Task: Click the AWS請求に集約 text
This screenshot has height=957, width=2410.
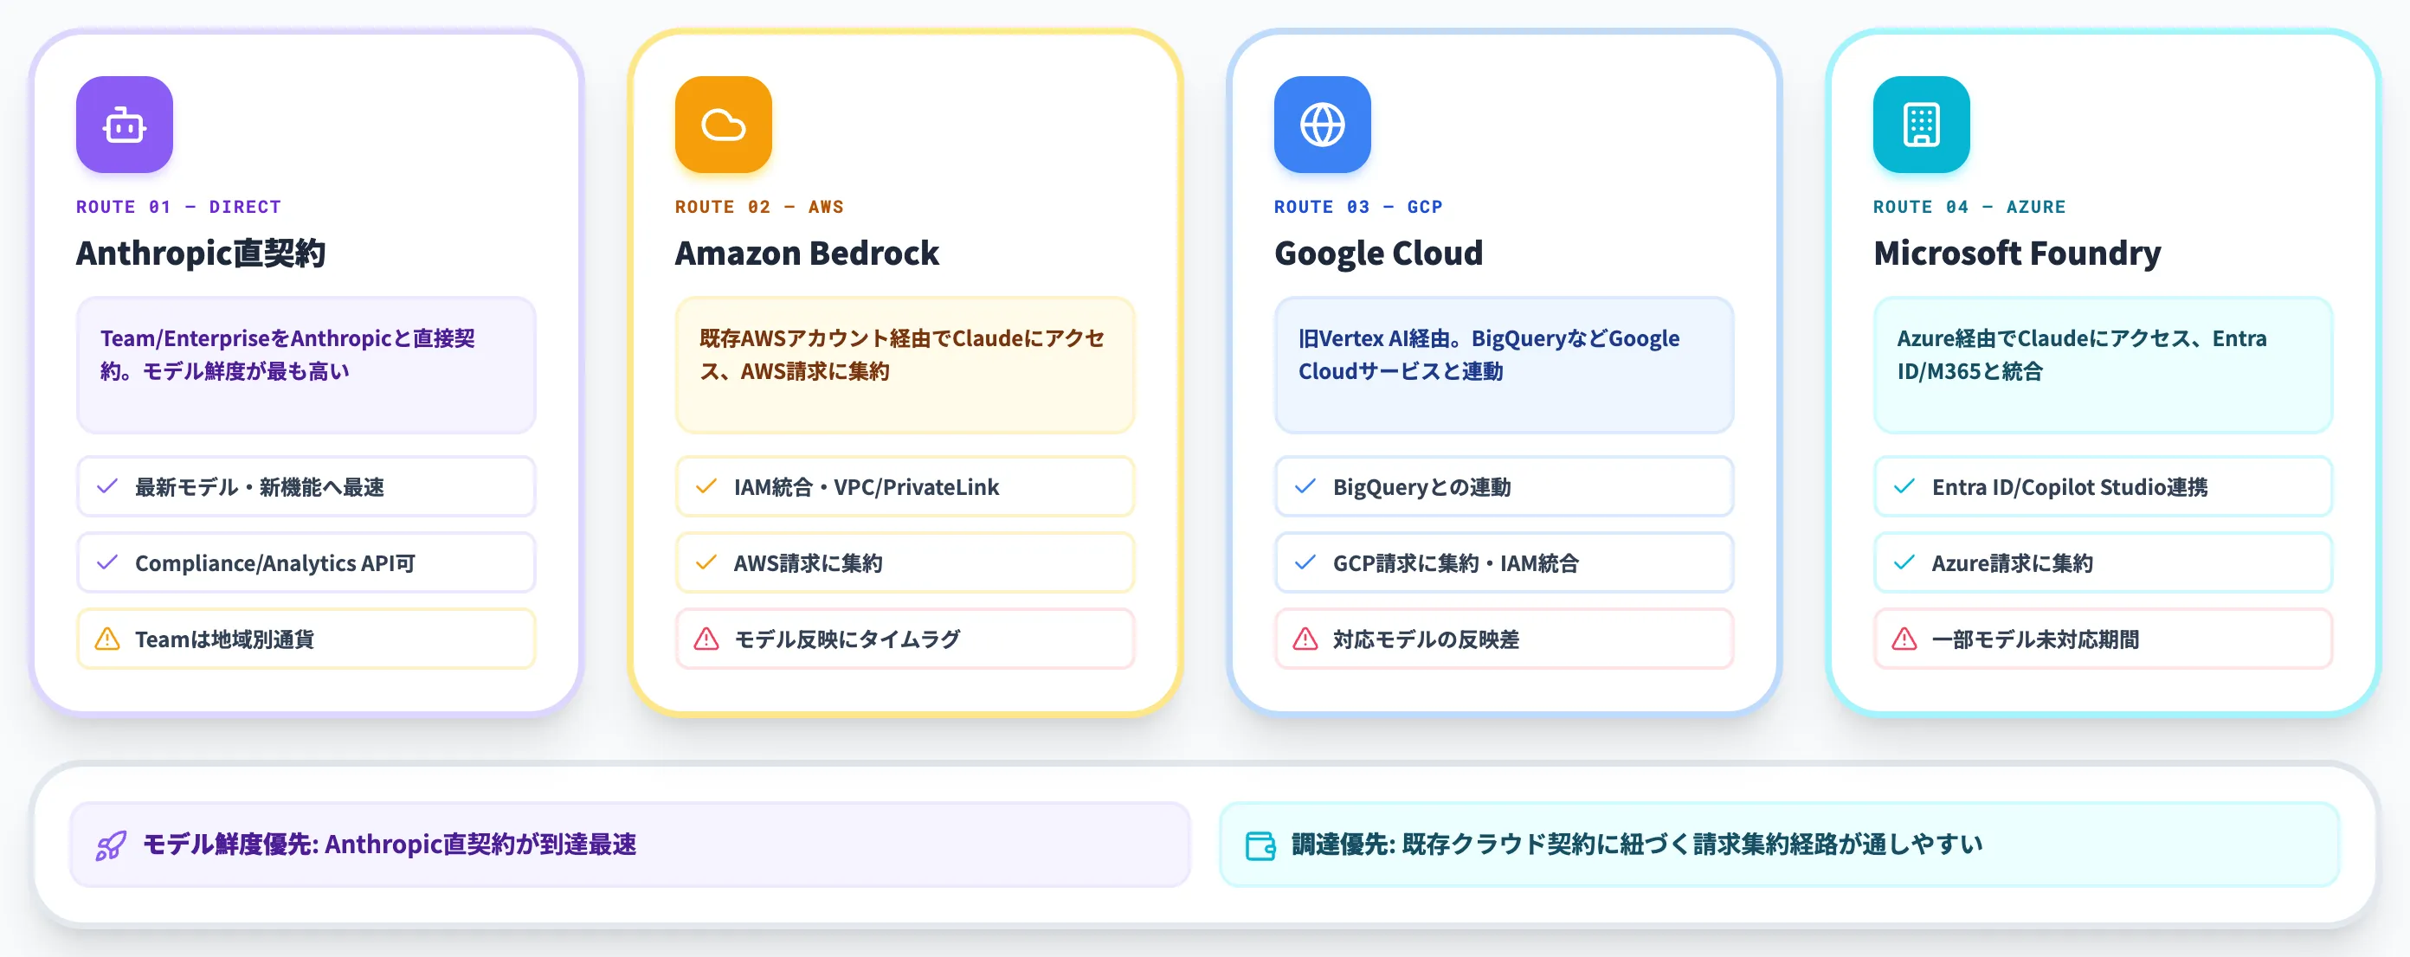Action: (809, 563)
